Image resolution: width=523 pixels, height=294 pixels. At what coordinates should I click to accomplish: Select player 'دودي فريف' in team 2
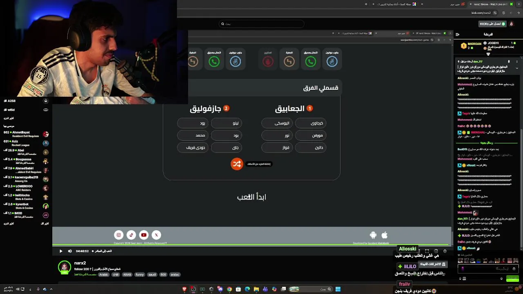(193, 147)
